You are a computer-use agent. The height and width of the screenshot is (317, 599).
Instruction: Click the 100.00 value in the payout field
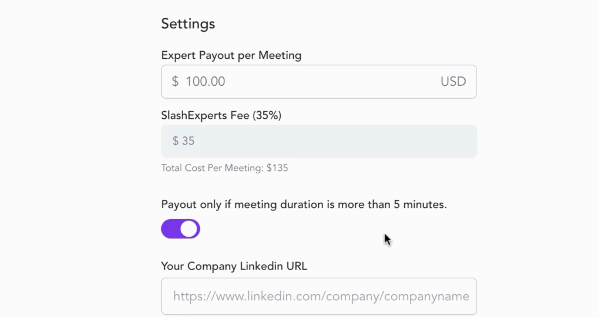click(x=205, y=82)
